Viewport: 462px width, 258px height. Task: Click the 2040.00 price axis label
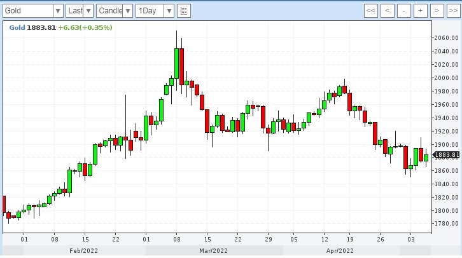pos(447,51)
